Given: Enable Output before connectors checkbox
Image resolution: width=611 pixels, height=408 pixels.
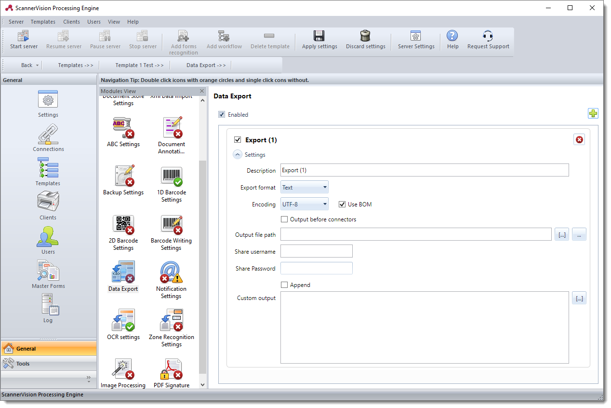Looking at the screenshot, I should 284,219.
